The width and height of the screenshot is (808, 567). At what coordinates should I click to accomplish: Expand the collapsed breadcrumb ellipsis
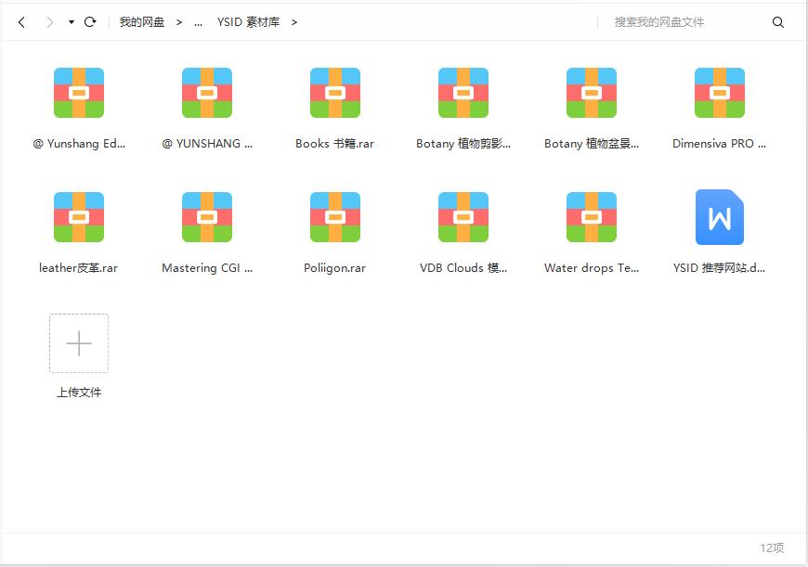click(x=198, y=22)
